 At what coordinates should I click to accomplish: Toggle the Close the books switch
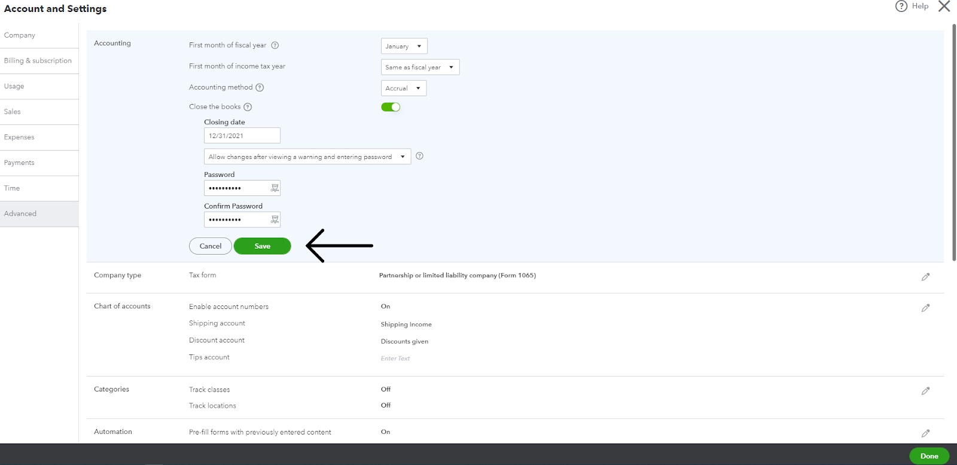tap(391, 107)
